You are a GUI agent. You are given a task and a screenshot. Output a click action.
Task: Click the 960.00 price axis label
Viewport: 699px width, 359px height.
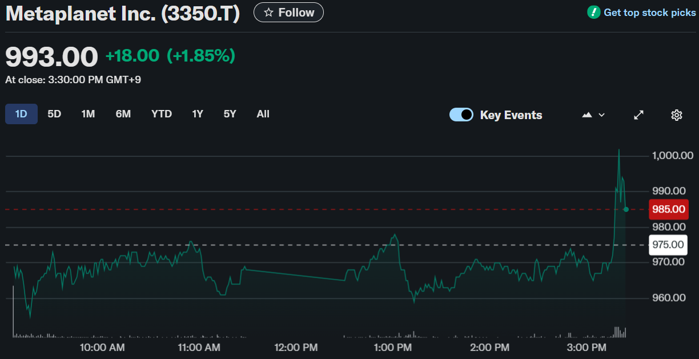point(668,297)
